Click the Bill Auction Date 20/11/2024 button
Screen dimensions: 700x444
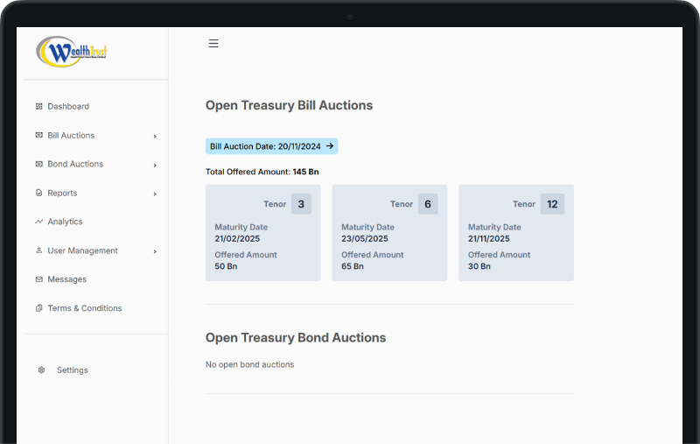point(271,146)
